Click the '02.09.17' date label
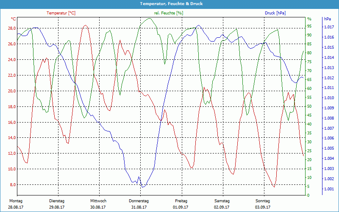339x212 pixels. point(222,207)
